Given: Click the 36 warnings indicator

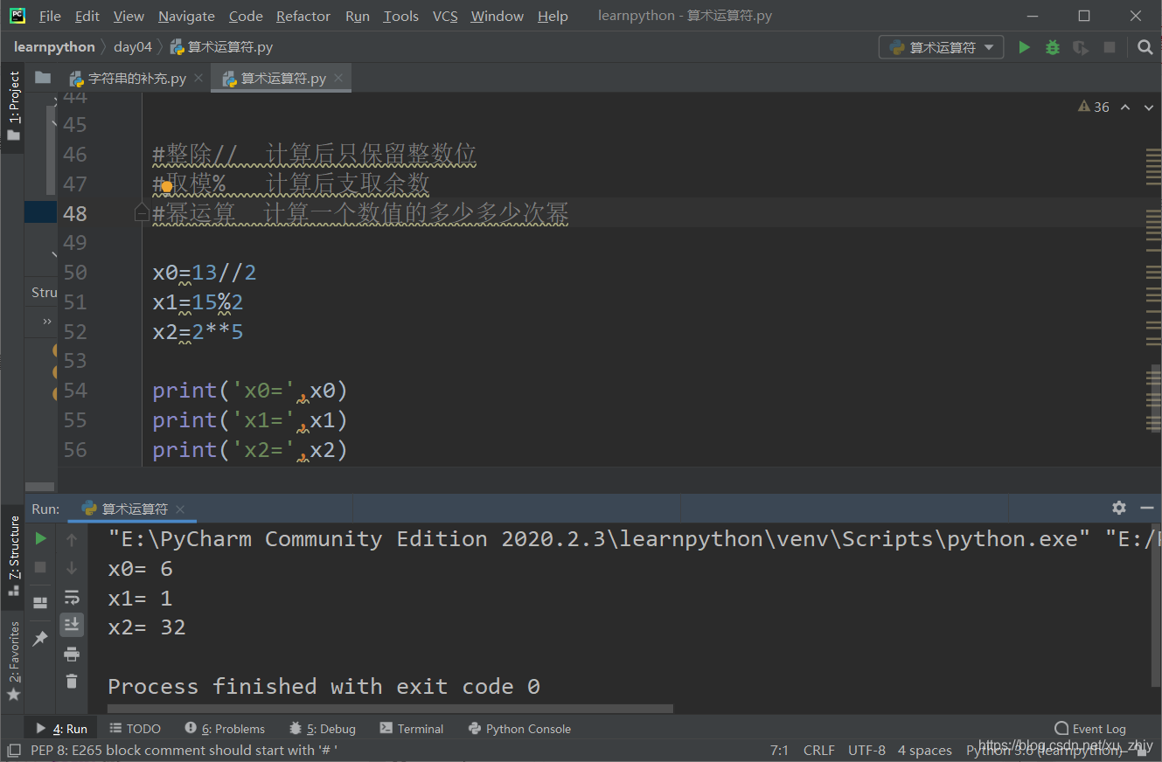Looking at the screenshot, I should (1094, 107).
